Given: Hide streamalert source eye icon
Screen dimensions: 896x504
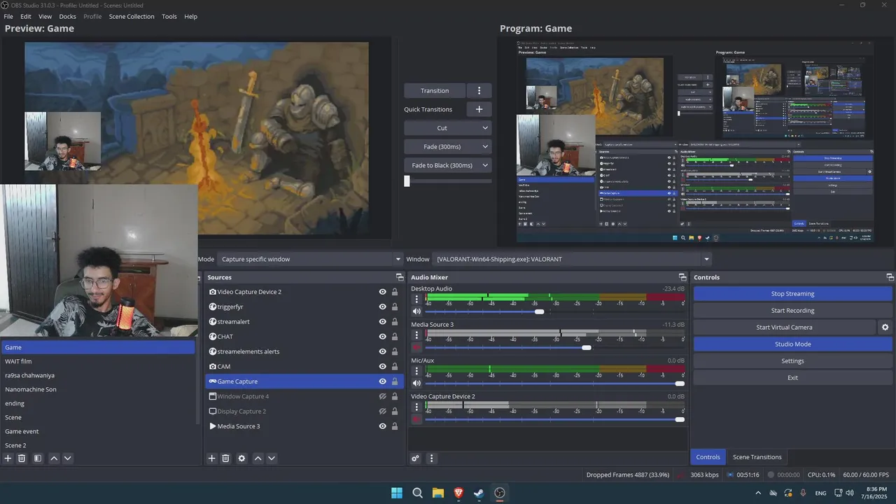Looking at the screenshot, I should point(382,322).
